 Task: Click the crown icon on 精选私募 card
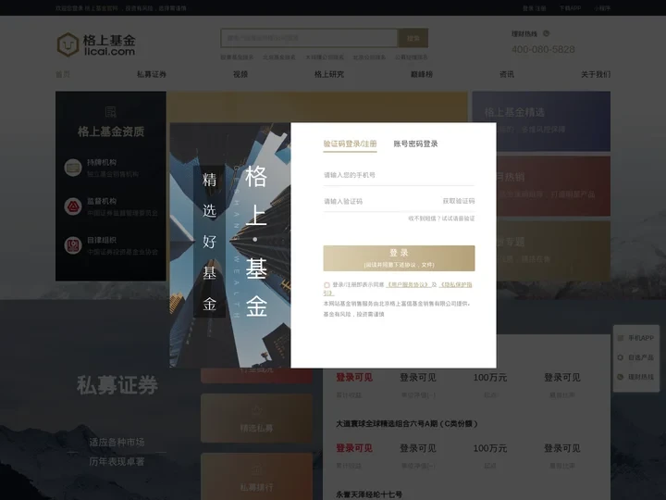[256, 410]
